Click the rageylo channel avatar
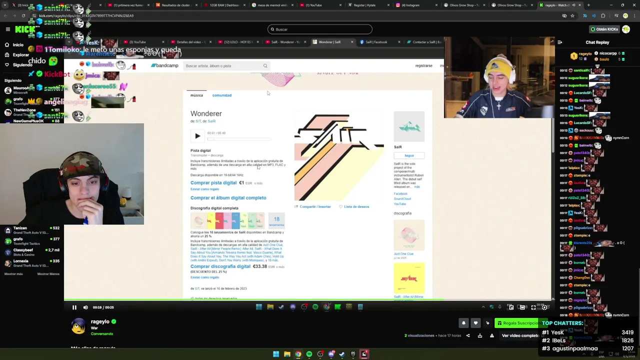 tap(78, 326)
